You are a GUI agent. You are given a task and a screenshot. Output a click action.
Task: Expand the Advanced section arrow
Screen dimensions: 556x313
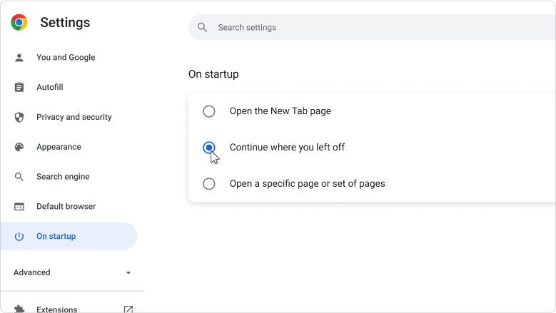(x=128, y=273)
